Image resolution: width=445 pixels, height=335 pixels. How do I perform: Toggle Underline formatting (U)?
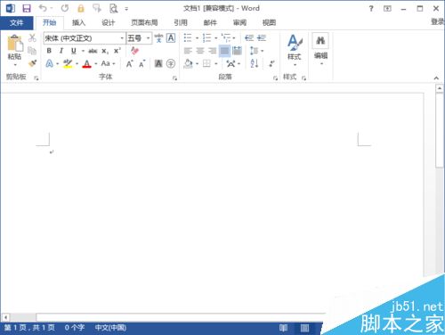pyautogui.click(x=74, y=51)
